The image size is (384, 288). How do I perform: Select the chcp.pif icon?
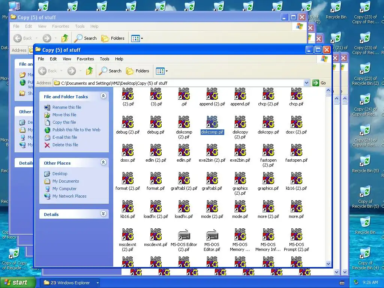(x=296, y=94)
